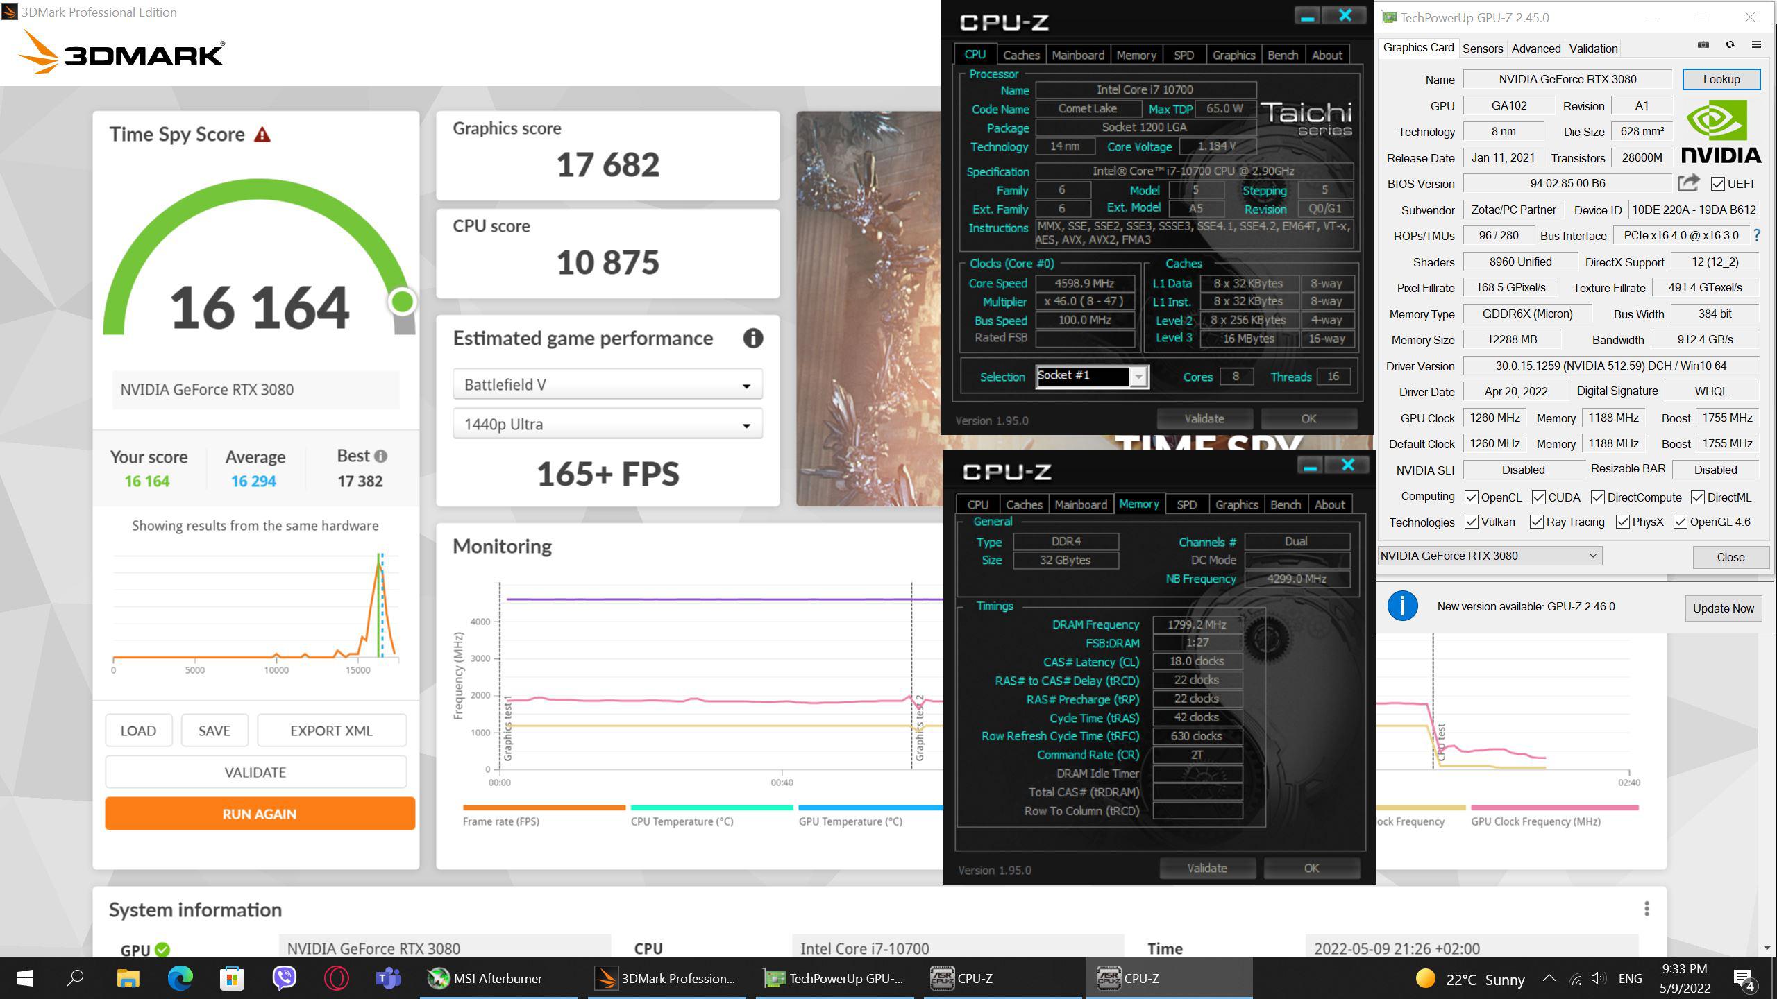Click the Bus Interface question mark icon
The width and height of the screenshot is (1777, 999).
click(1757, 236)
